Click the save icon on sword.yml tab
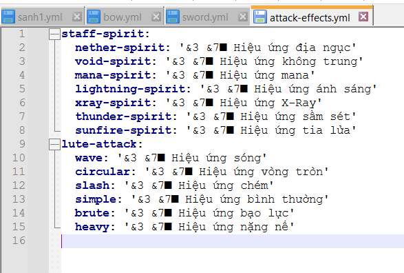The height and width of the screenshot is (273, 404). (173, 17)
